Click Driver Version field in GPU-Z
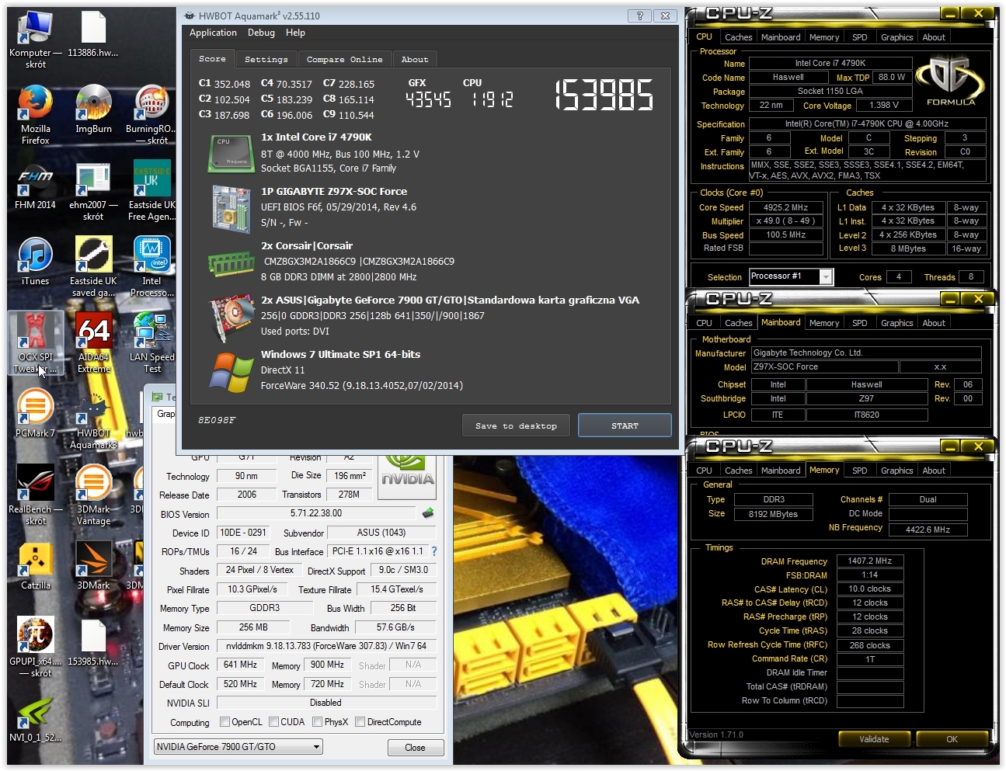The height and width of the screenshot is (771, 1006). [326, 646]
